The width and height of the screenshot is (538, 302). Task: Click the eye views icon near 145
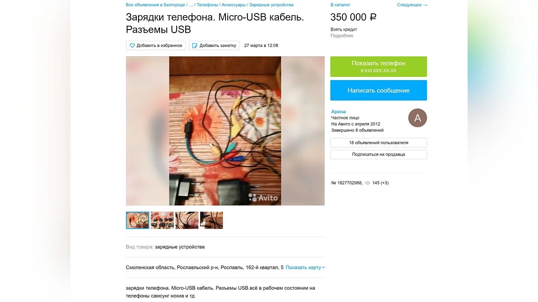point(368,183)
